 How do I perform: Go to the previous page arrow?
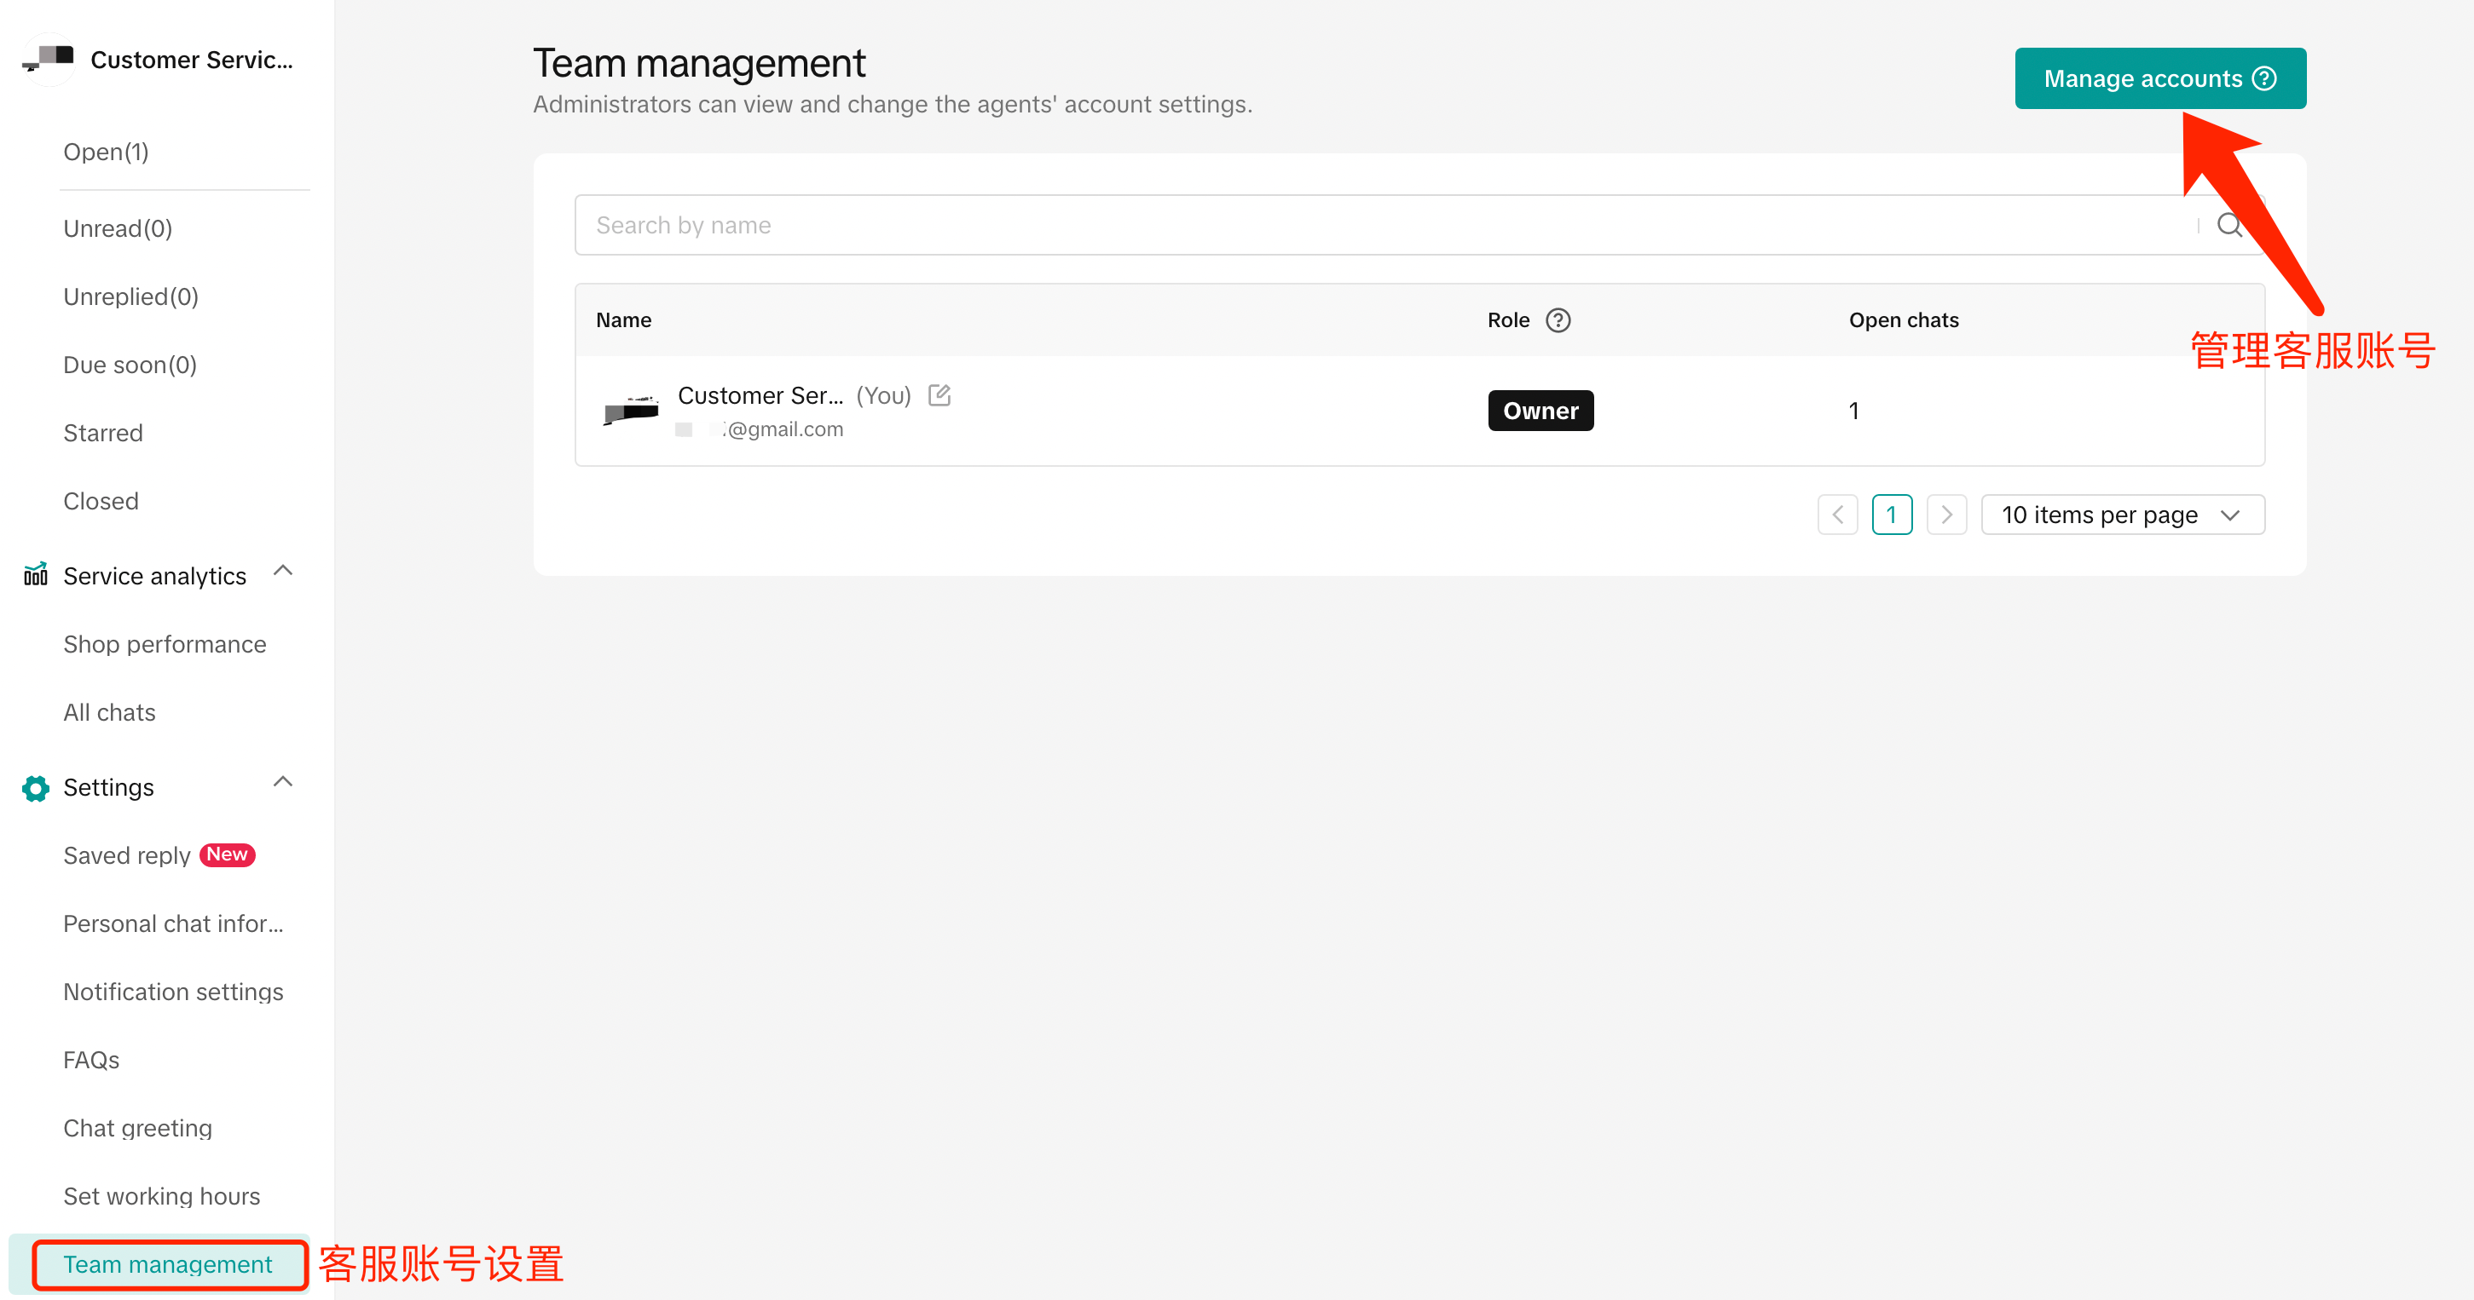1837,515
